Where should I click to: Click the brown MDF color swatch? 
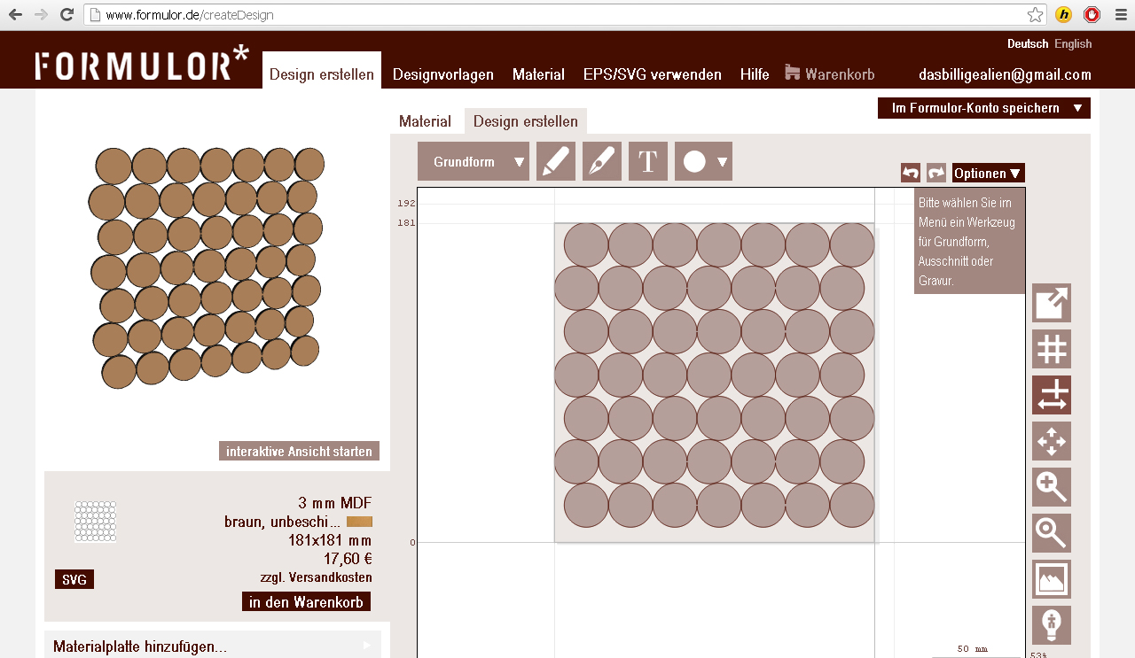point(359,523)
